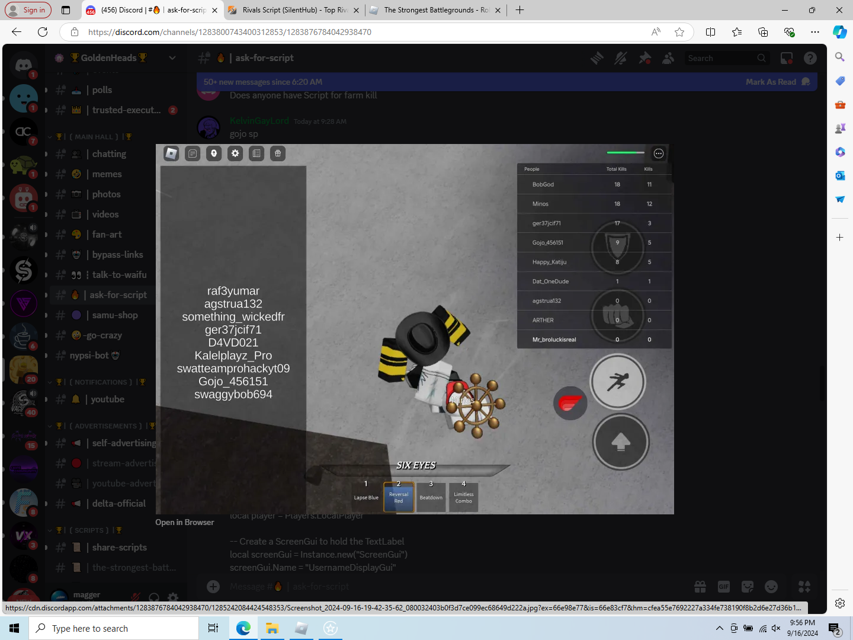
Task: Show pinned messages in channel header
Action: pyautogui.click(x=644, y=58)
